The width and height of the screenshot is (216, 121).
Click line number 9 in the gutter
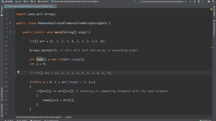pyautogui.click(x=7, y=41)
